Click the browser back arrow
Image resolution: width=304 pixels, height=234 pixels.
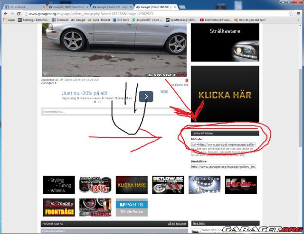(5, 14)
